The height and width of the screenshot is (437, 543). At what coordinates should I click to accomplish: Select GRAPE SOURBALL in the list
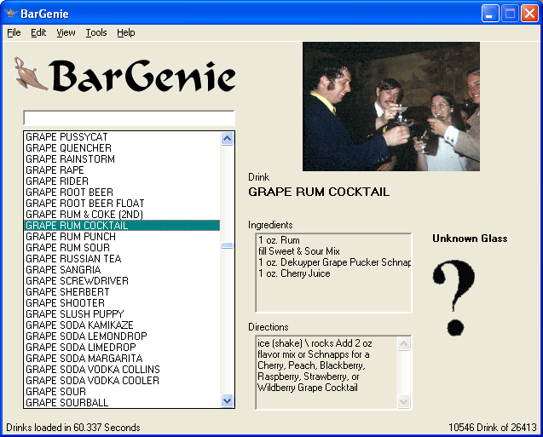[x=122, y=403]
